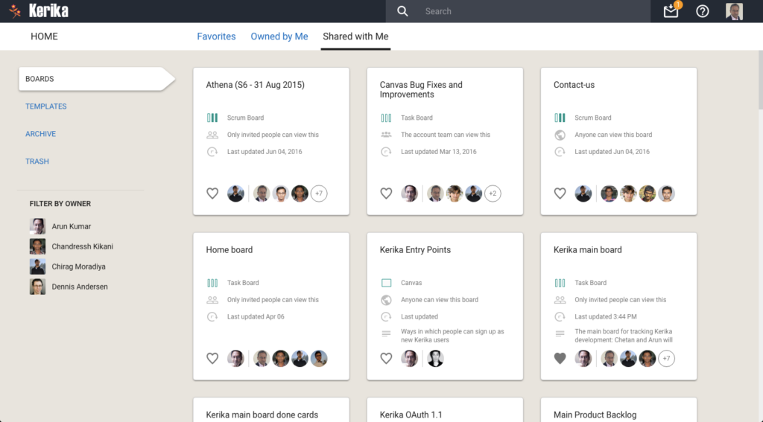
Task: Click description lines icon on Kerika main board
Action: tap(560, 333)
